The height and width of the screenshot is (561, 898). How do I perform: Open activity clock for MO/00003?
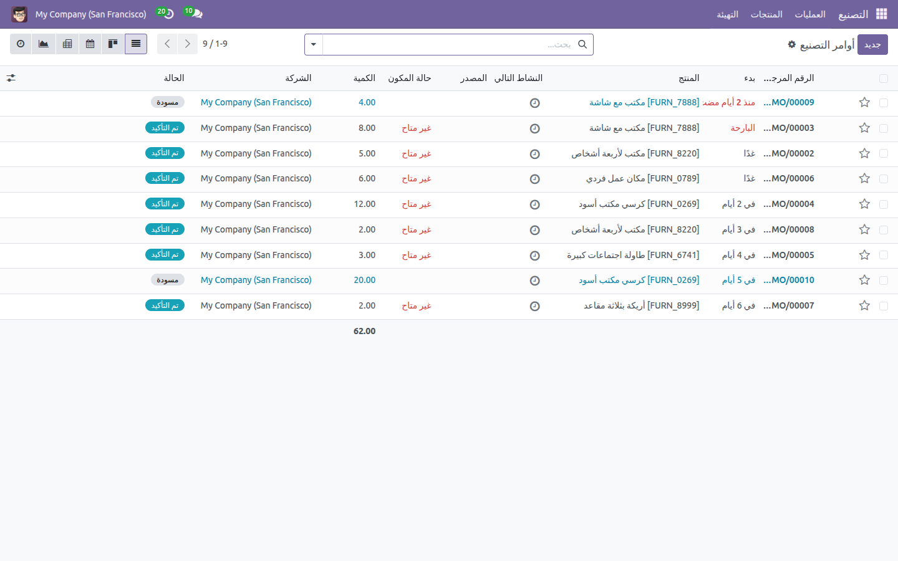[535, 128]
